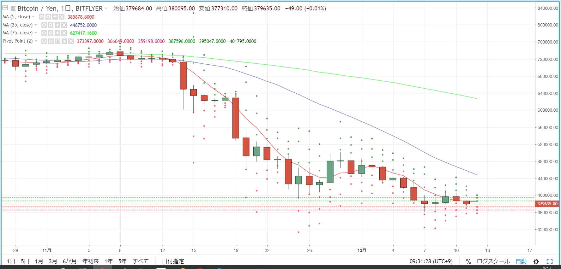
Task: Click the MA value 385878.8000
Action: (x=81, y=17)
